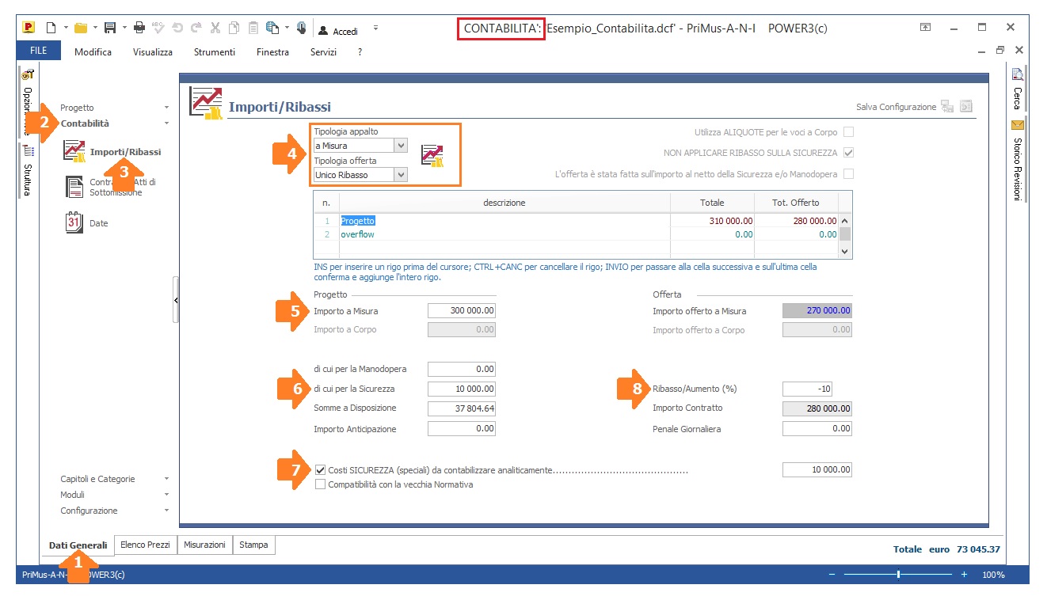Screen dimensions: 1047x600
Task: Open a file with the yellow folder icon
Action: (x=81, y=28)
